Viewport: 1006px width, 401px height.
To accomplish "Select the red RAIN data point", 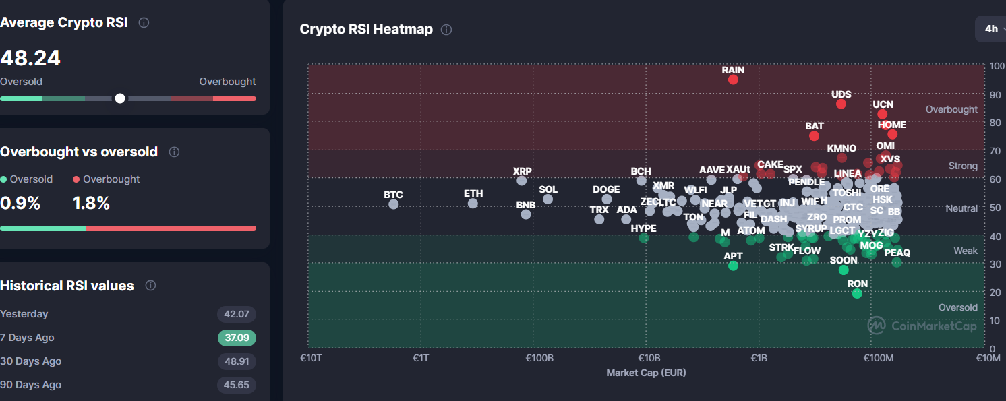I will [734, 80].
